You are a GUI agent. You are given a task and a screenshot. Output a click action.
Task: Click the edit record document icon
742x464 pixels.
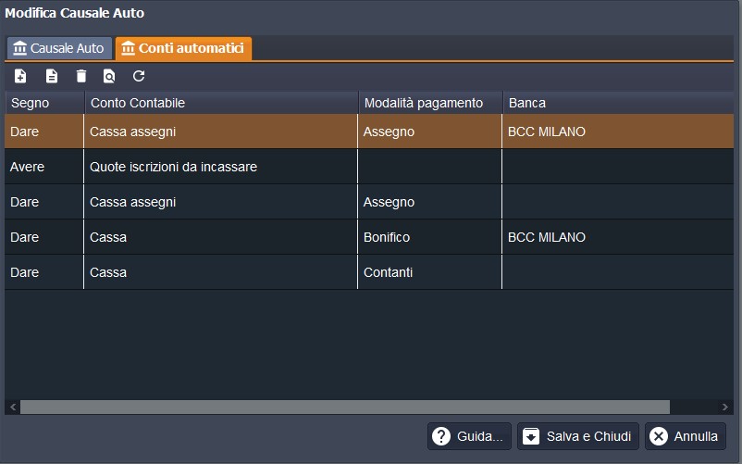click(x=52, y=76)
